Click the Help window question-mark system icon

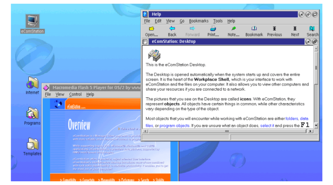tap(145, 14)
